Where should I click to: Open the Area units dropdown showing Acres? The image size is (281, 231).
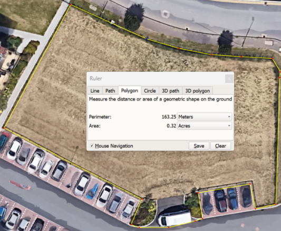[x=205, y=126]
